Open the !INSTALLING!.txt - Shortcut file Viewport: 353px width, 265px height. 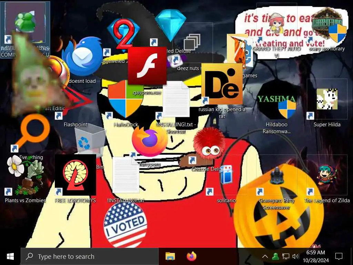pos(176,99)
